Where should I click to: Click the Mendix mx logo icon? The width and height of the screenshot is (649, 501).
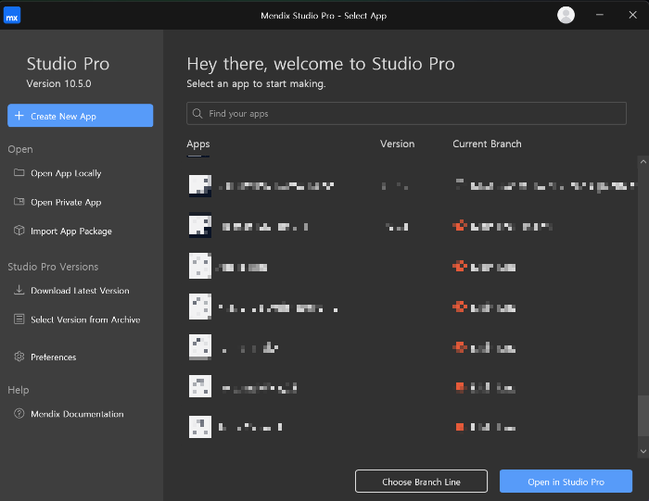click(12, 16)
